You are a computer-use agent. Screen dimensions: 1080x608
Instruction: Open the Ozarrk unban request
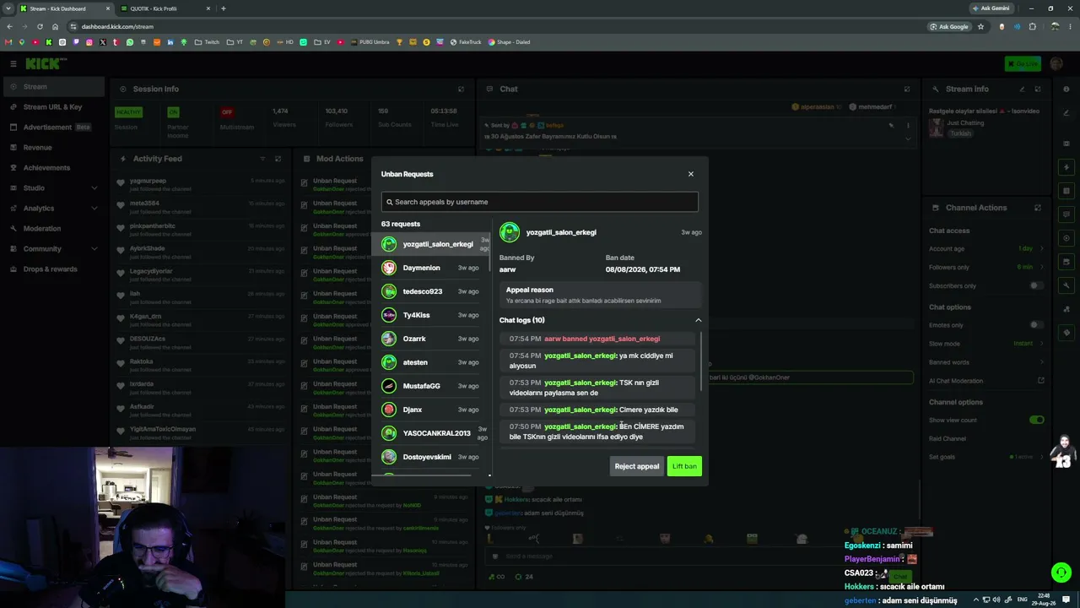[431, 339]
